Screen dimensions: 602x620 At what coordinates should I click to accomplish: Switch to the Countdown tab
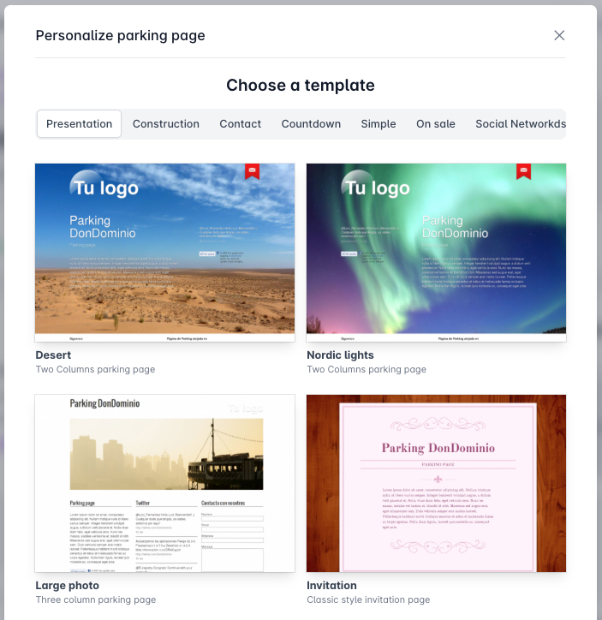tap(311, 124)
